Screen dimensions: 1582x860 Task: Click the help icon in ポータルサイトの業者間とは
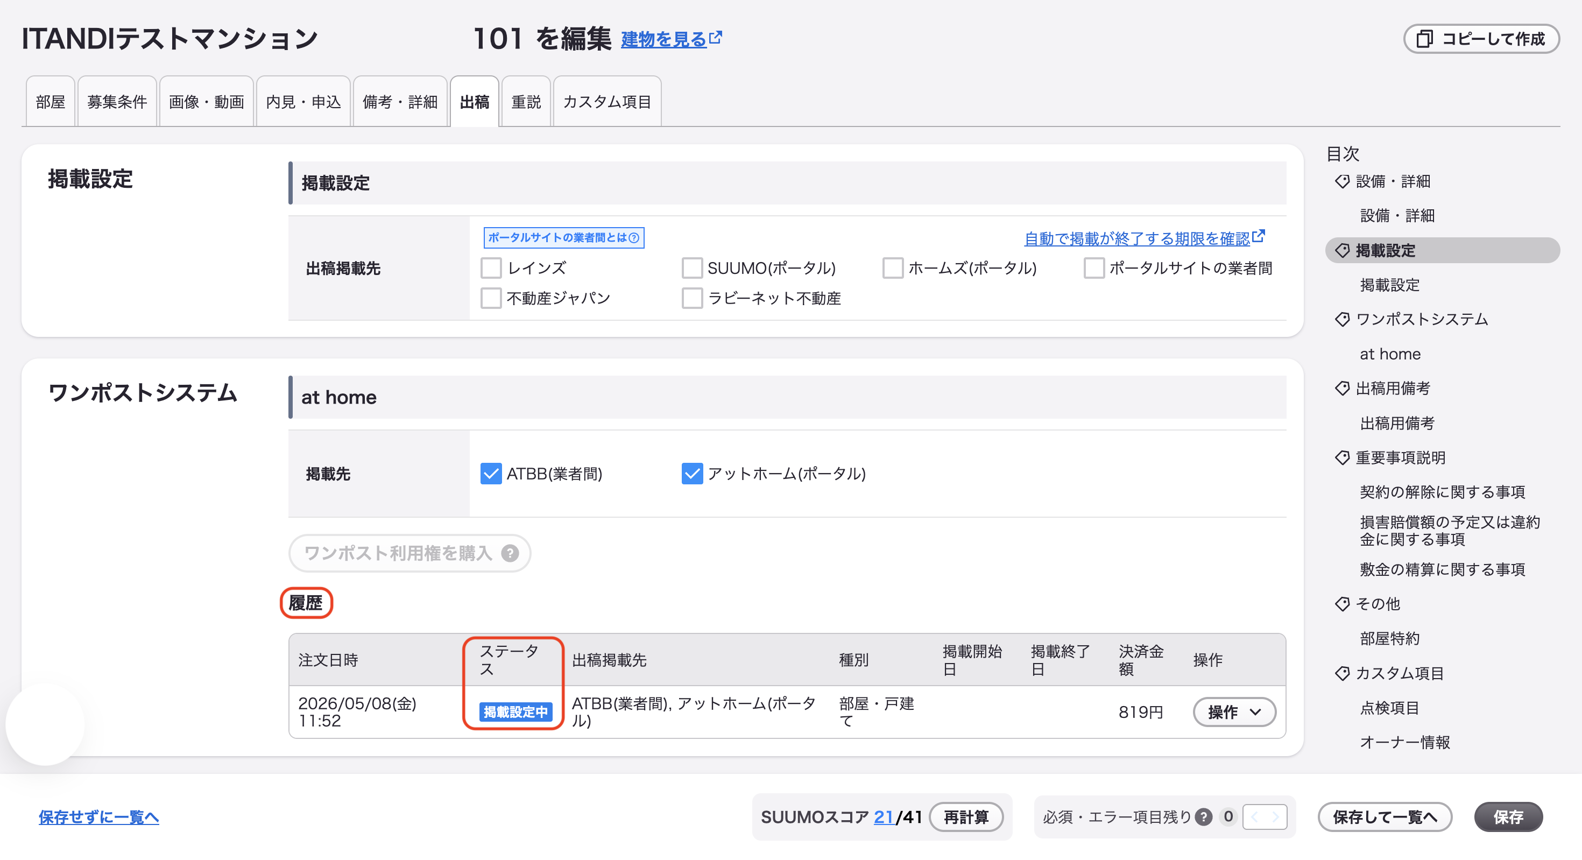(634, 238)
